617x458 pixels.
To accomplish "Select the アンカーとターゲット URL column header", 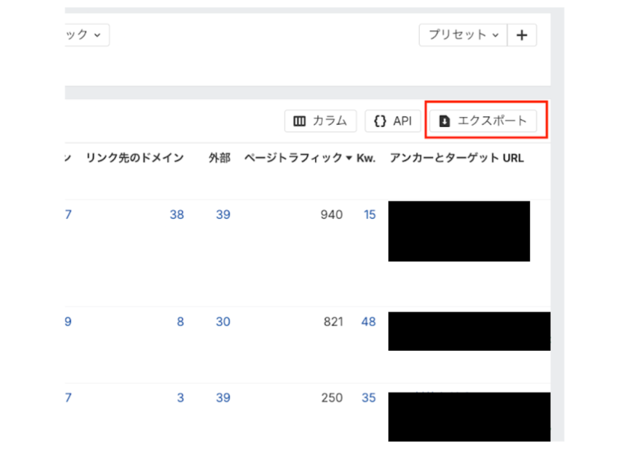I will tap(457, 158).
